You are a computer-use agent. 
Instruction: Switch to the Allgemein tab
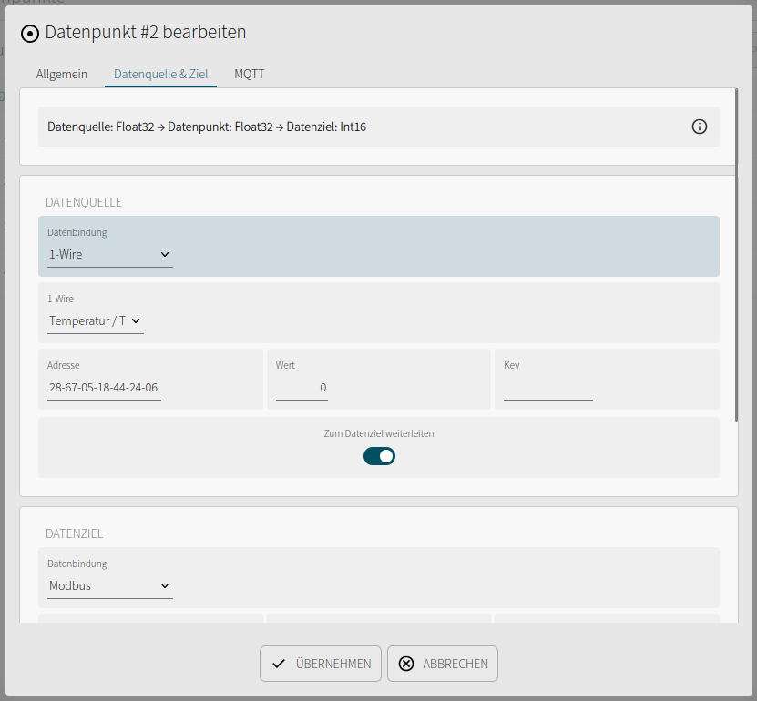(62, 75)
